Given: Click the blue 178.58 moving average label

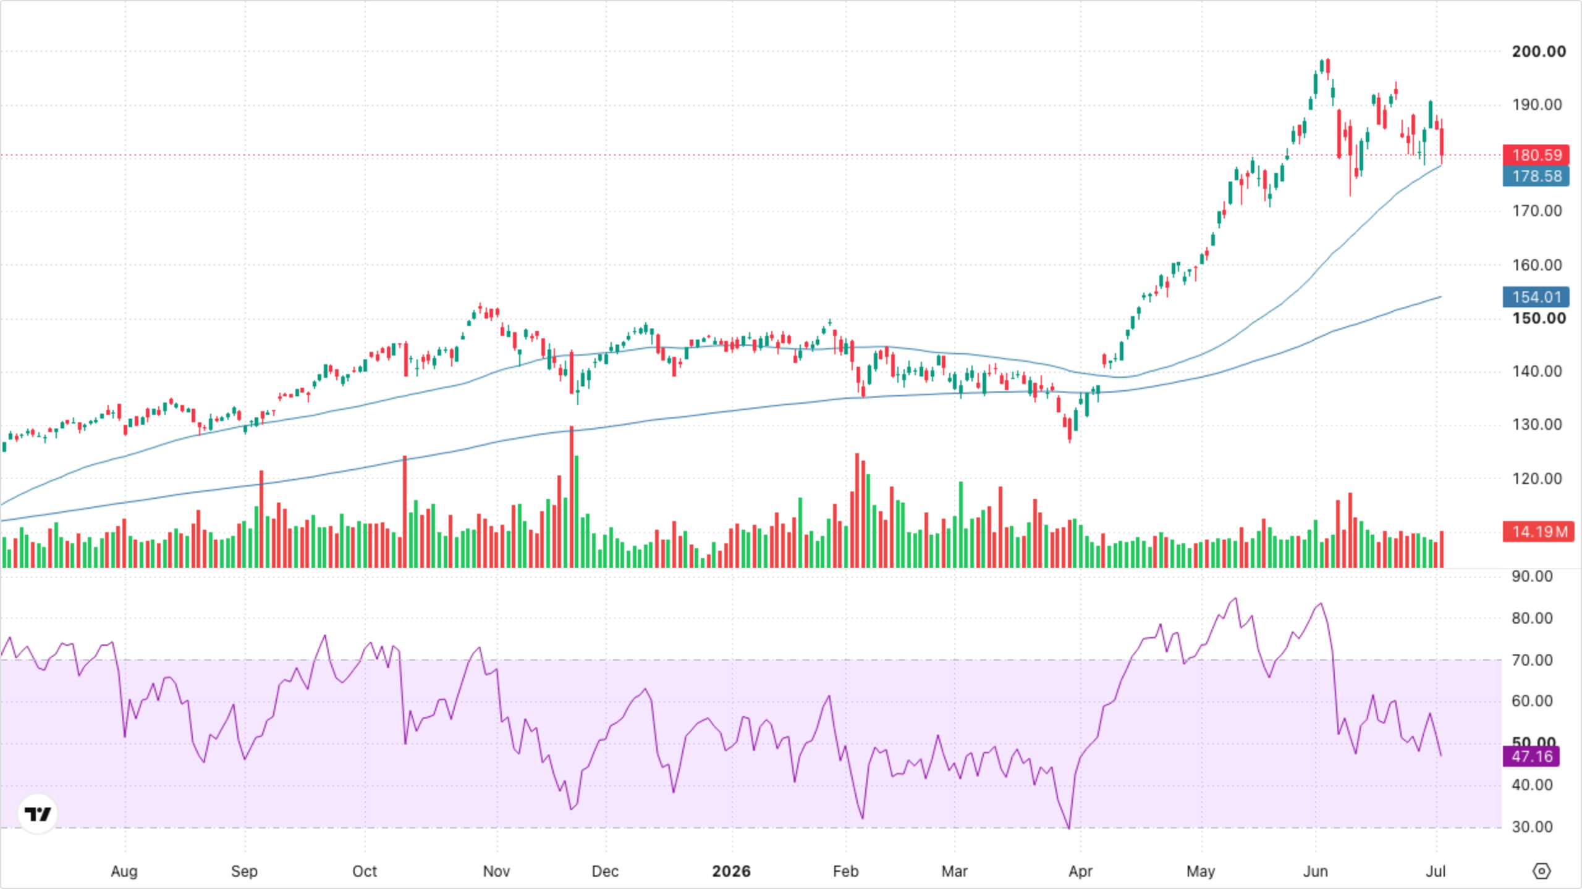Looking at the screenshot, I should point(1536,176).
